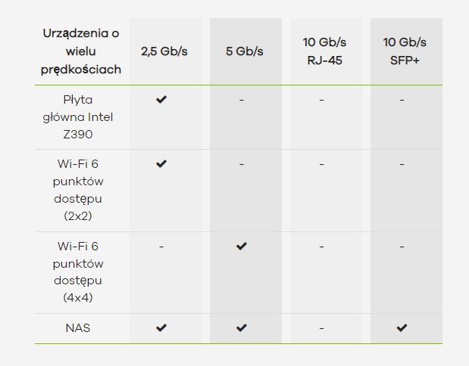Click the dash for Wi-Fi 6 (2x2) RJ-45
The image size is (469, 366).
321,164
